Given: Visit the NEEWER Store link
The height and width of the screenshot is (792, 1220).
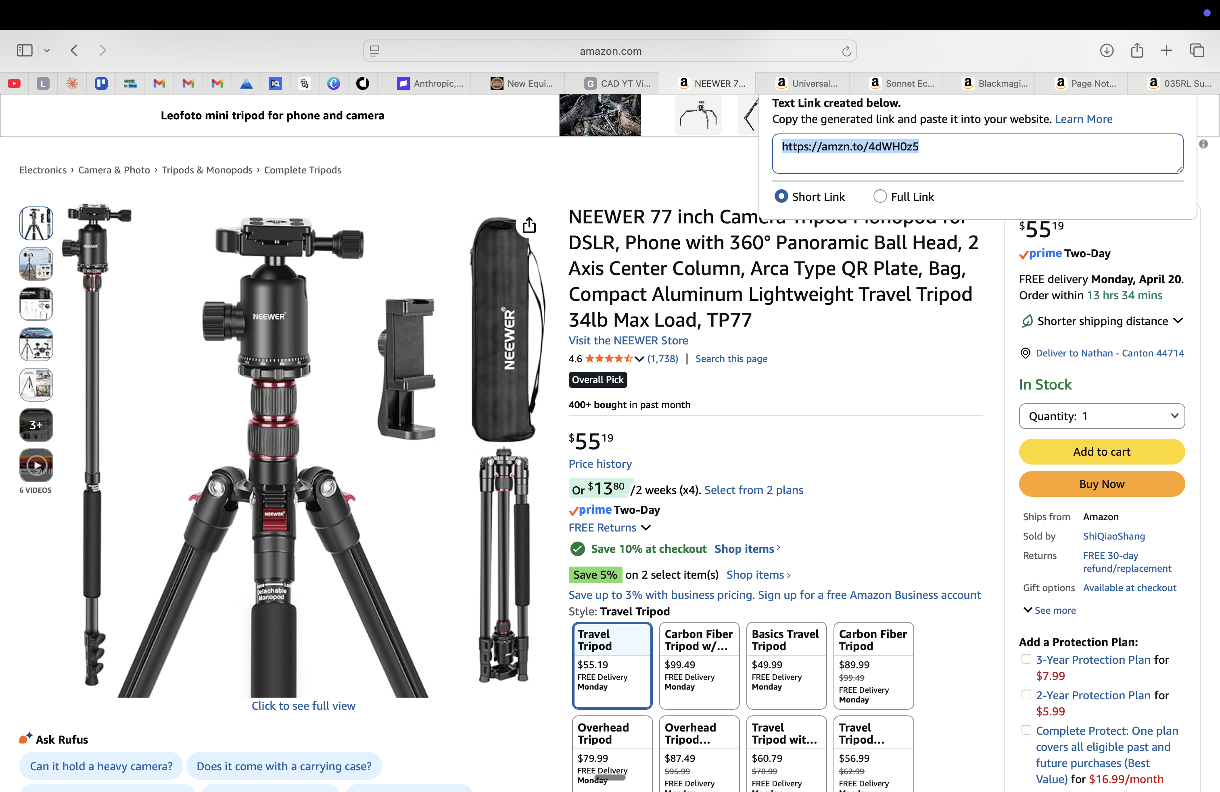Looking at the screenshot, I should tap(628, 340).
